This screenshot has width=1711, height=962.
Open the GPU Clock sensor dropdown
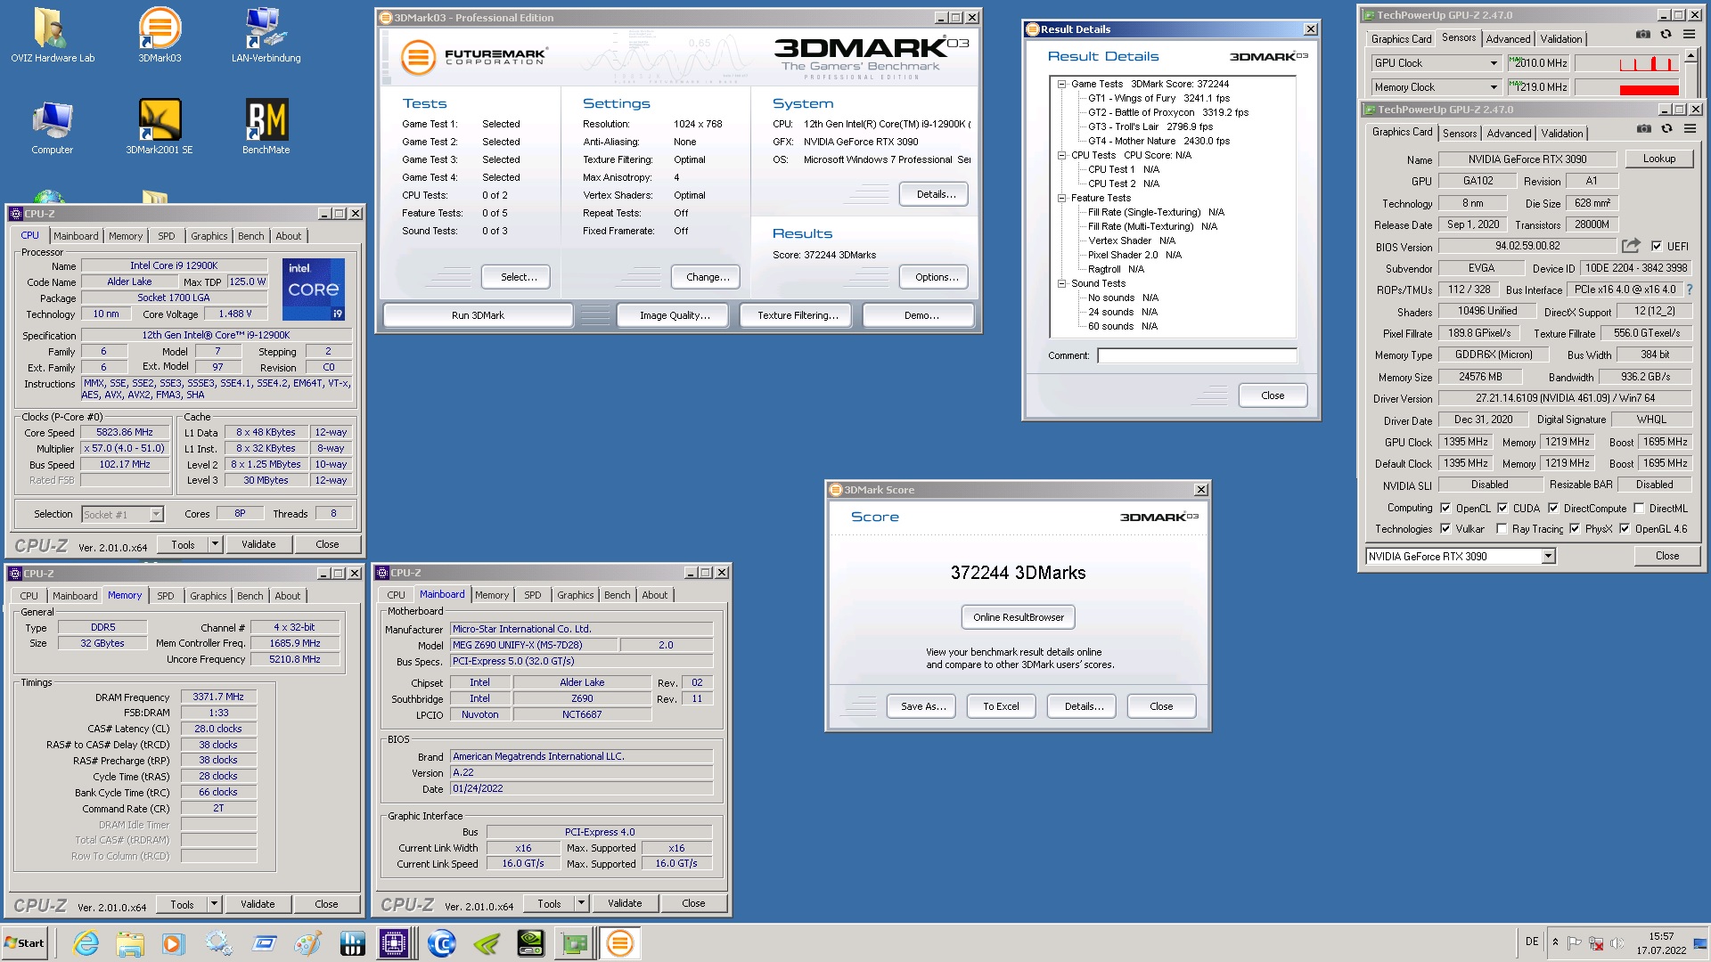tap(1494, 63)
